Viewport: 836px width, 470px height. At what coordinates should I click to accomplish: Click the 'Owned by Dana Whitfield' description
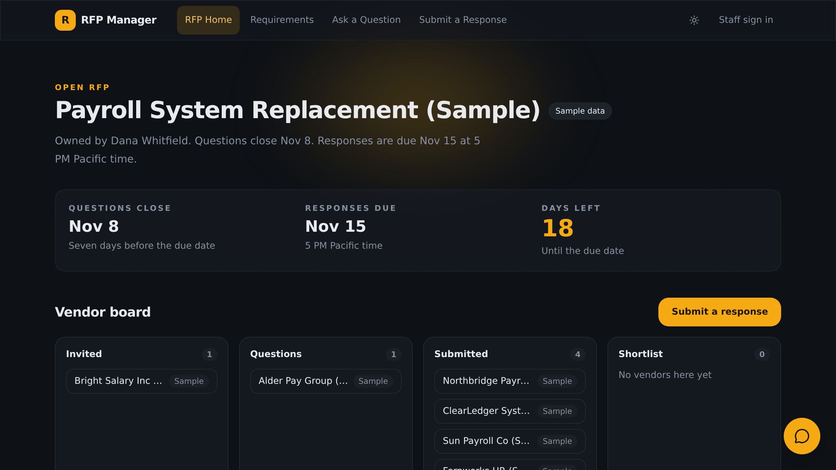coord(267,149)
